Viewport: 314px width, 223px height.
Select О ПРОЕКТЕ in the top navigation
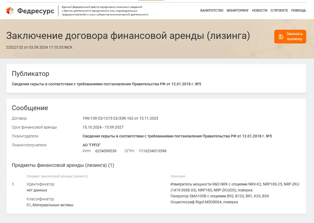coord(279,11)
